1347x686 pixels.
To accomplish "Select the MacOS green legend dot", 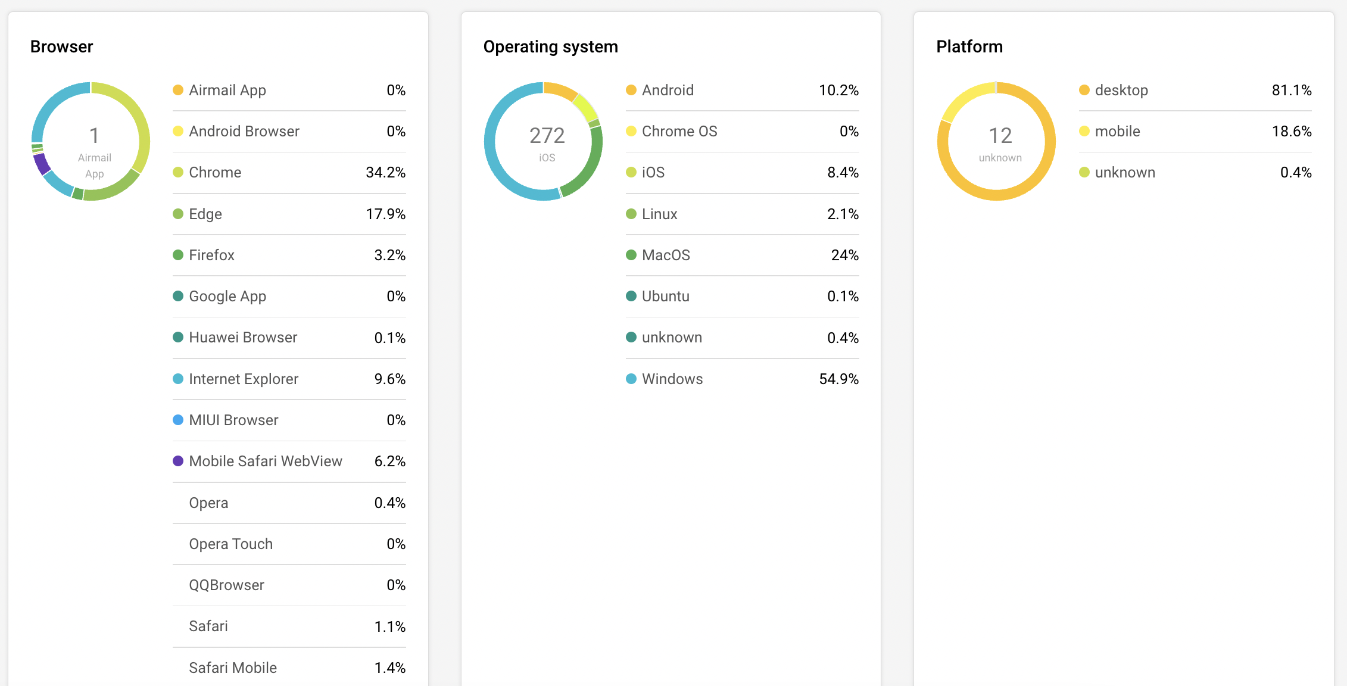I will tap(631, 255).
